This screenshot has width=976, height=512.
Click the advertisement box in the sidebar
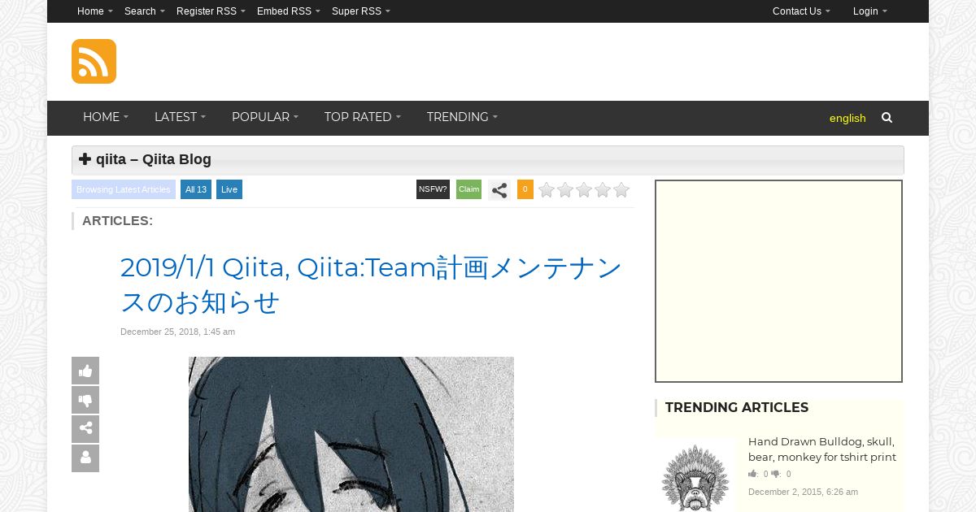click(x=779, y=281)
